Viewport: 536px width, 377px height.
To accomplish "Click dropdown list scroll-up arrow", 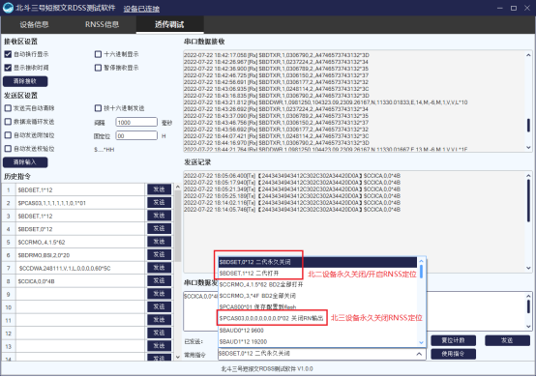I will click(x=421, y=261).
